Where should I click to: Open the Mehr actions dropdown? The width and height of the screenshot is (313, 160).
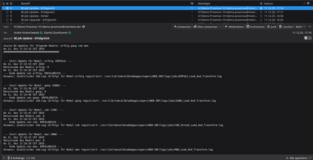pos(300,27)
